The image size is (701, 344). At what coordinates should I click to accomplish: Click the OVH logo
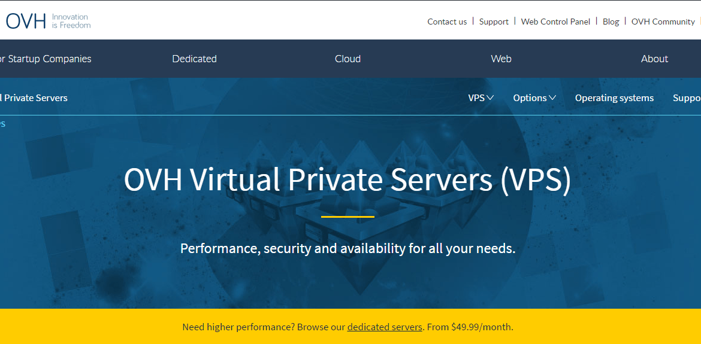pyautogui.click(x=26, y=21)
